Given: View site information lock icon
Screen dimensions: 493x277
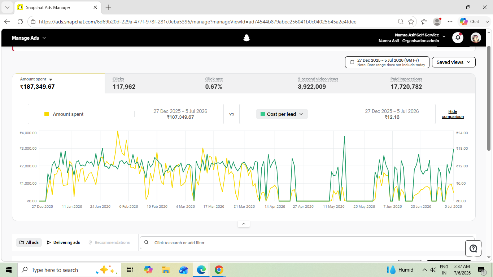Looking at the screenshot, I should coord(33,22).
